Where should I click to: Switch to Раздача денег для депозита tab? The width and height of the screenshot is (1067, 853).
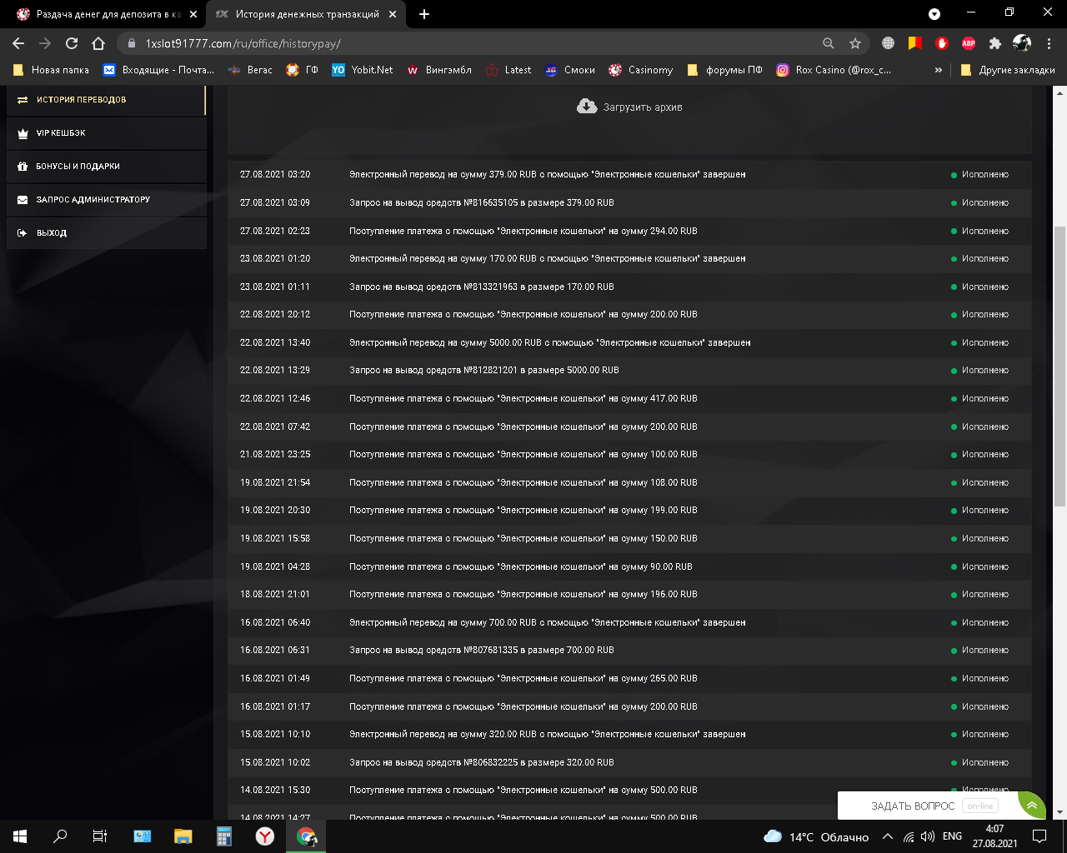(x=108, y=14)
